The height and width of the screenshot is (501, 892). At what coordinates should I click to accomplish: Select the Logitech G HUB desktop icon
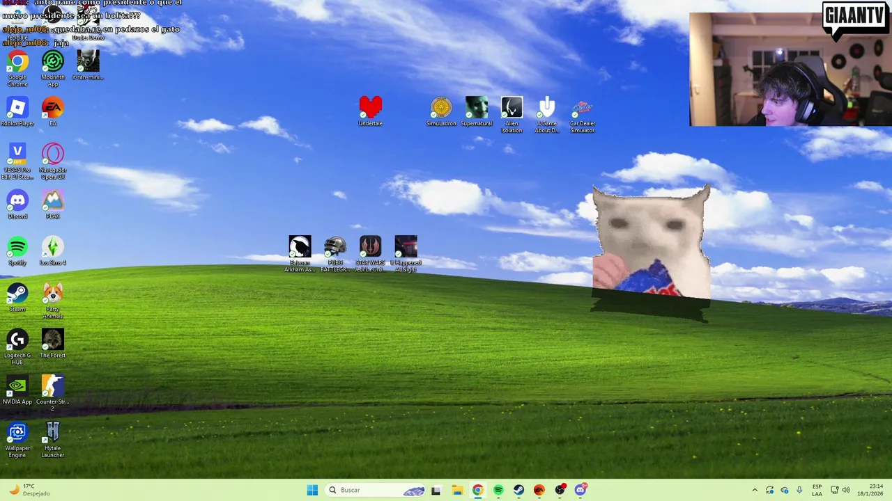tap(17, 347)
